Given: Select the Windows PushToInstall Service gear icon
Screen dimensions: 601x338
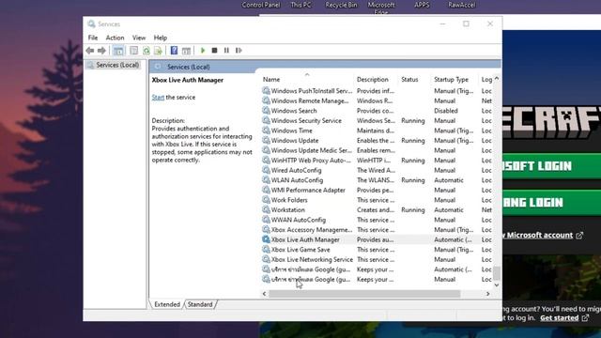Looking at the screenshot, I should coord(266,90).
